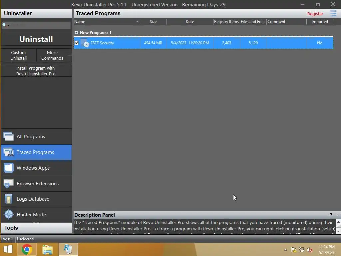Click the Hunter Mode crosshair icon
The height and width of the screenshot is (256, 341).
point(9,214)
